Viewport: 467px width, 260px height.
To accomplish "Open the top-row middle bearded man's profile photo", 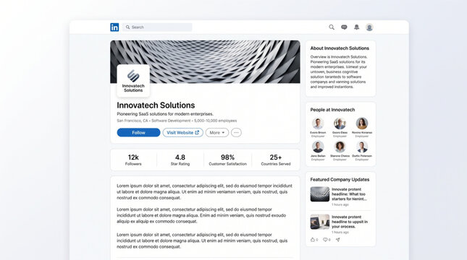I will (x=340, y=123).
